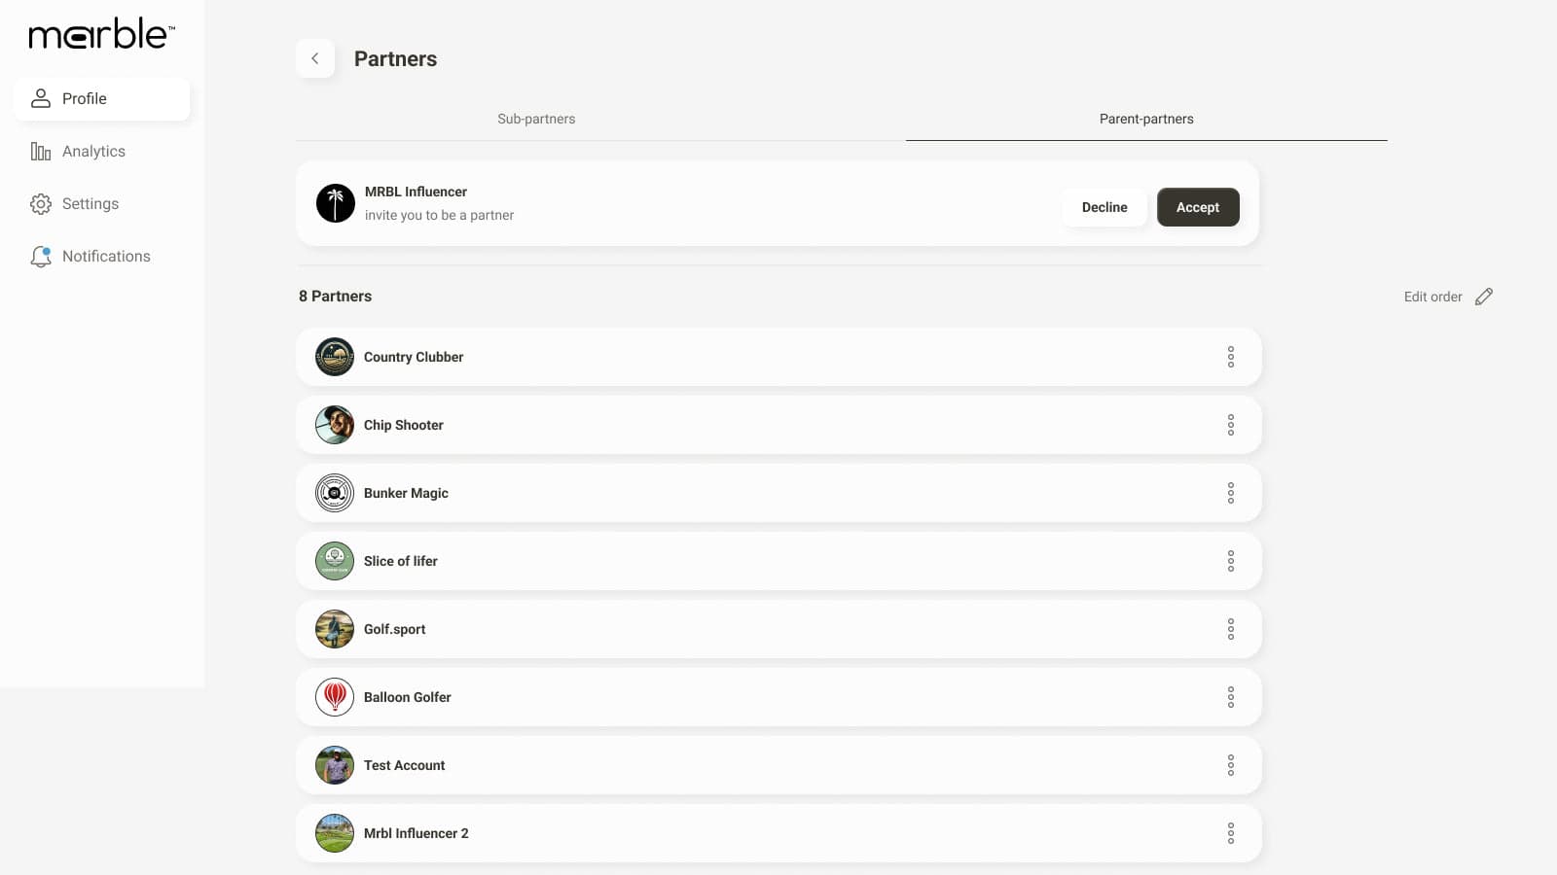
Task: Click the Notifications bell icon
Action: tap(41, 257)
